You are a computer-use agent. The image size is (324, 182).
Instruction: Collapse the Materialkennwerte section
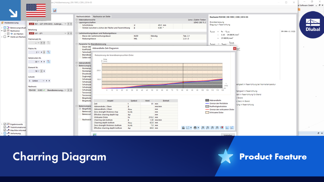point(77,20)
